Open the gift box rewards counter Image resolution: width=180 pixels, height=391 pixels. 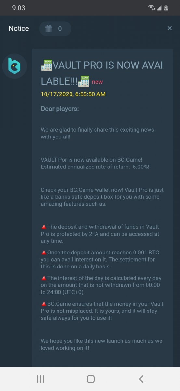(55, 29)
